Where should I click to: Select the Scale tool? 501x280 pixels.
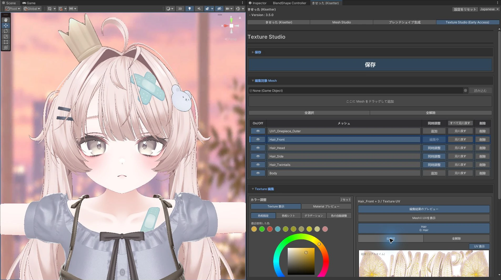tap(6, 37)
